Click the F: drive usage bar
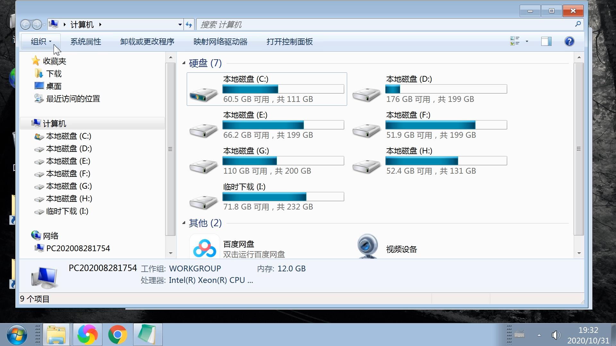 [x=446, y=125]
